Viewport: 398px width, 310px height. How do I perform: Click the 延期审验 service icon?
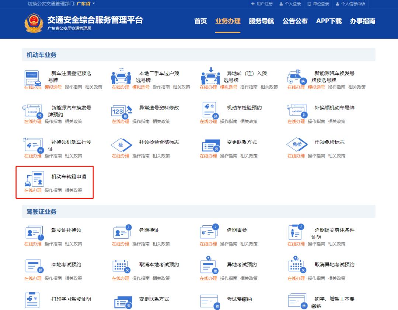[x=208, y=231]
